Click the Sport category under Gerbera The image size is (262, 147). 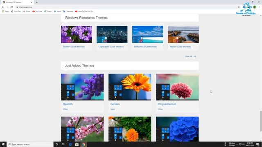click(x=113, y=109)
